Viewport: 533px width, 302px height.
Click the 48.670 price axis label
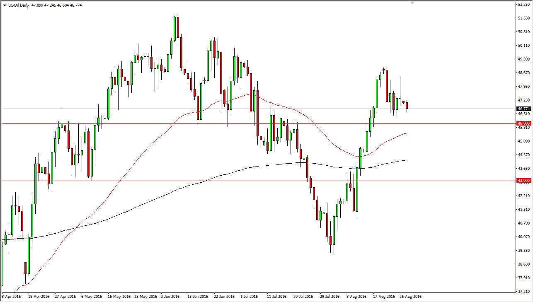tap(524, 73)
